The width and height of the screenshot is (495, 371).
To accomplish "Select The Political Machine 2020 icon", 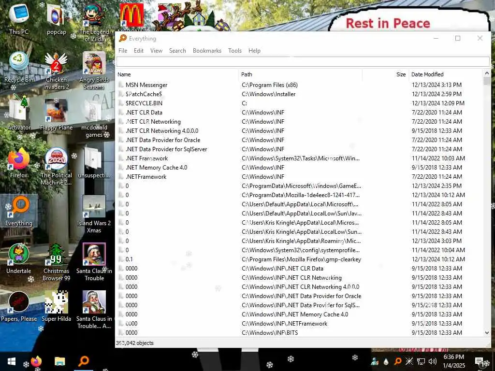I will [x=56, y=167].
